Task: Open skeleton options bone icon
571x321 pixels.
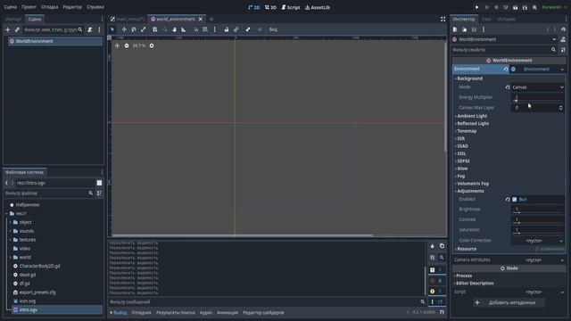Action: point(248,29)
